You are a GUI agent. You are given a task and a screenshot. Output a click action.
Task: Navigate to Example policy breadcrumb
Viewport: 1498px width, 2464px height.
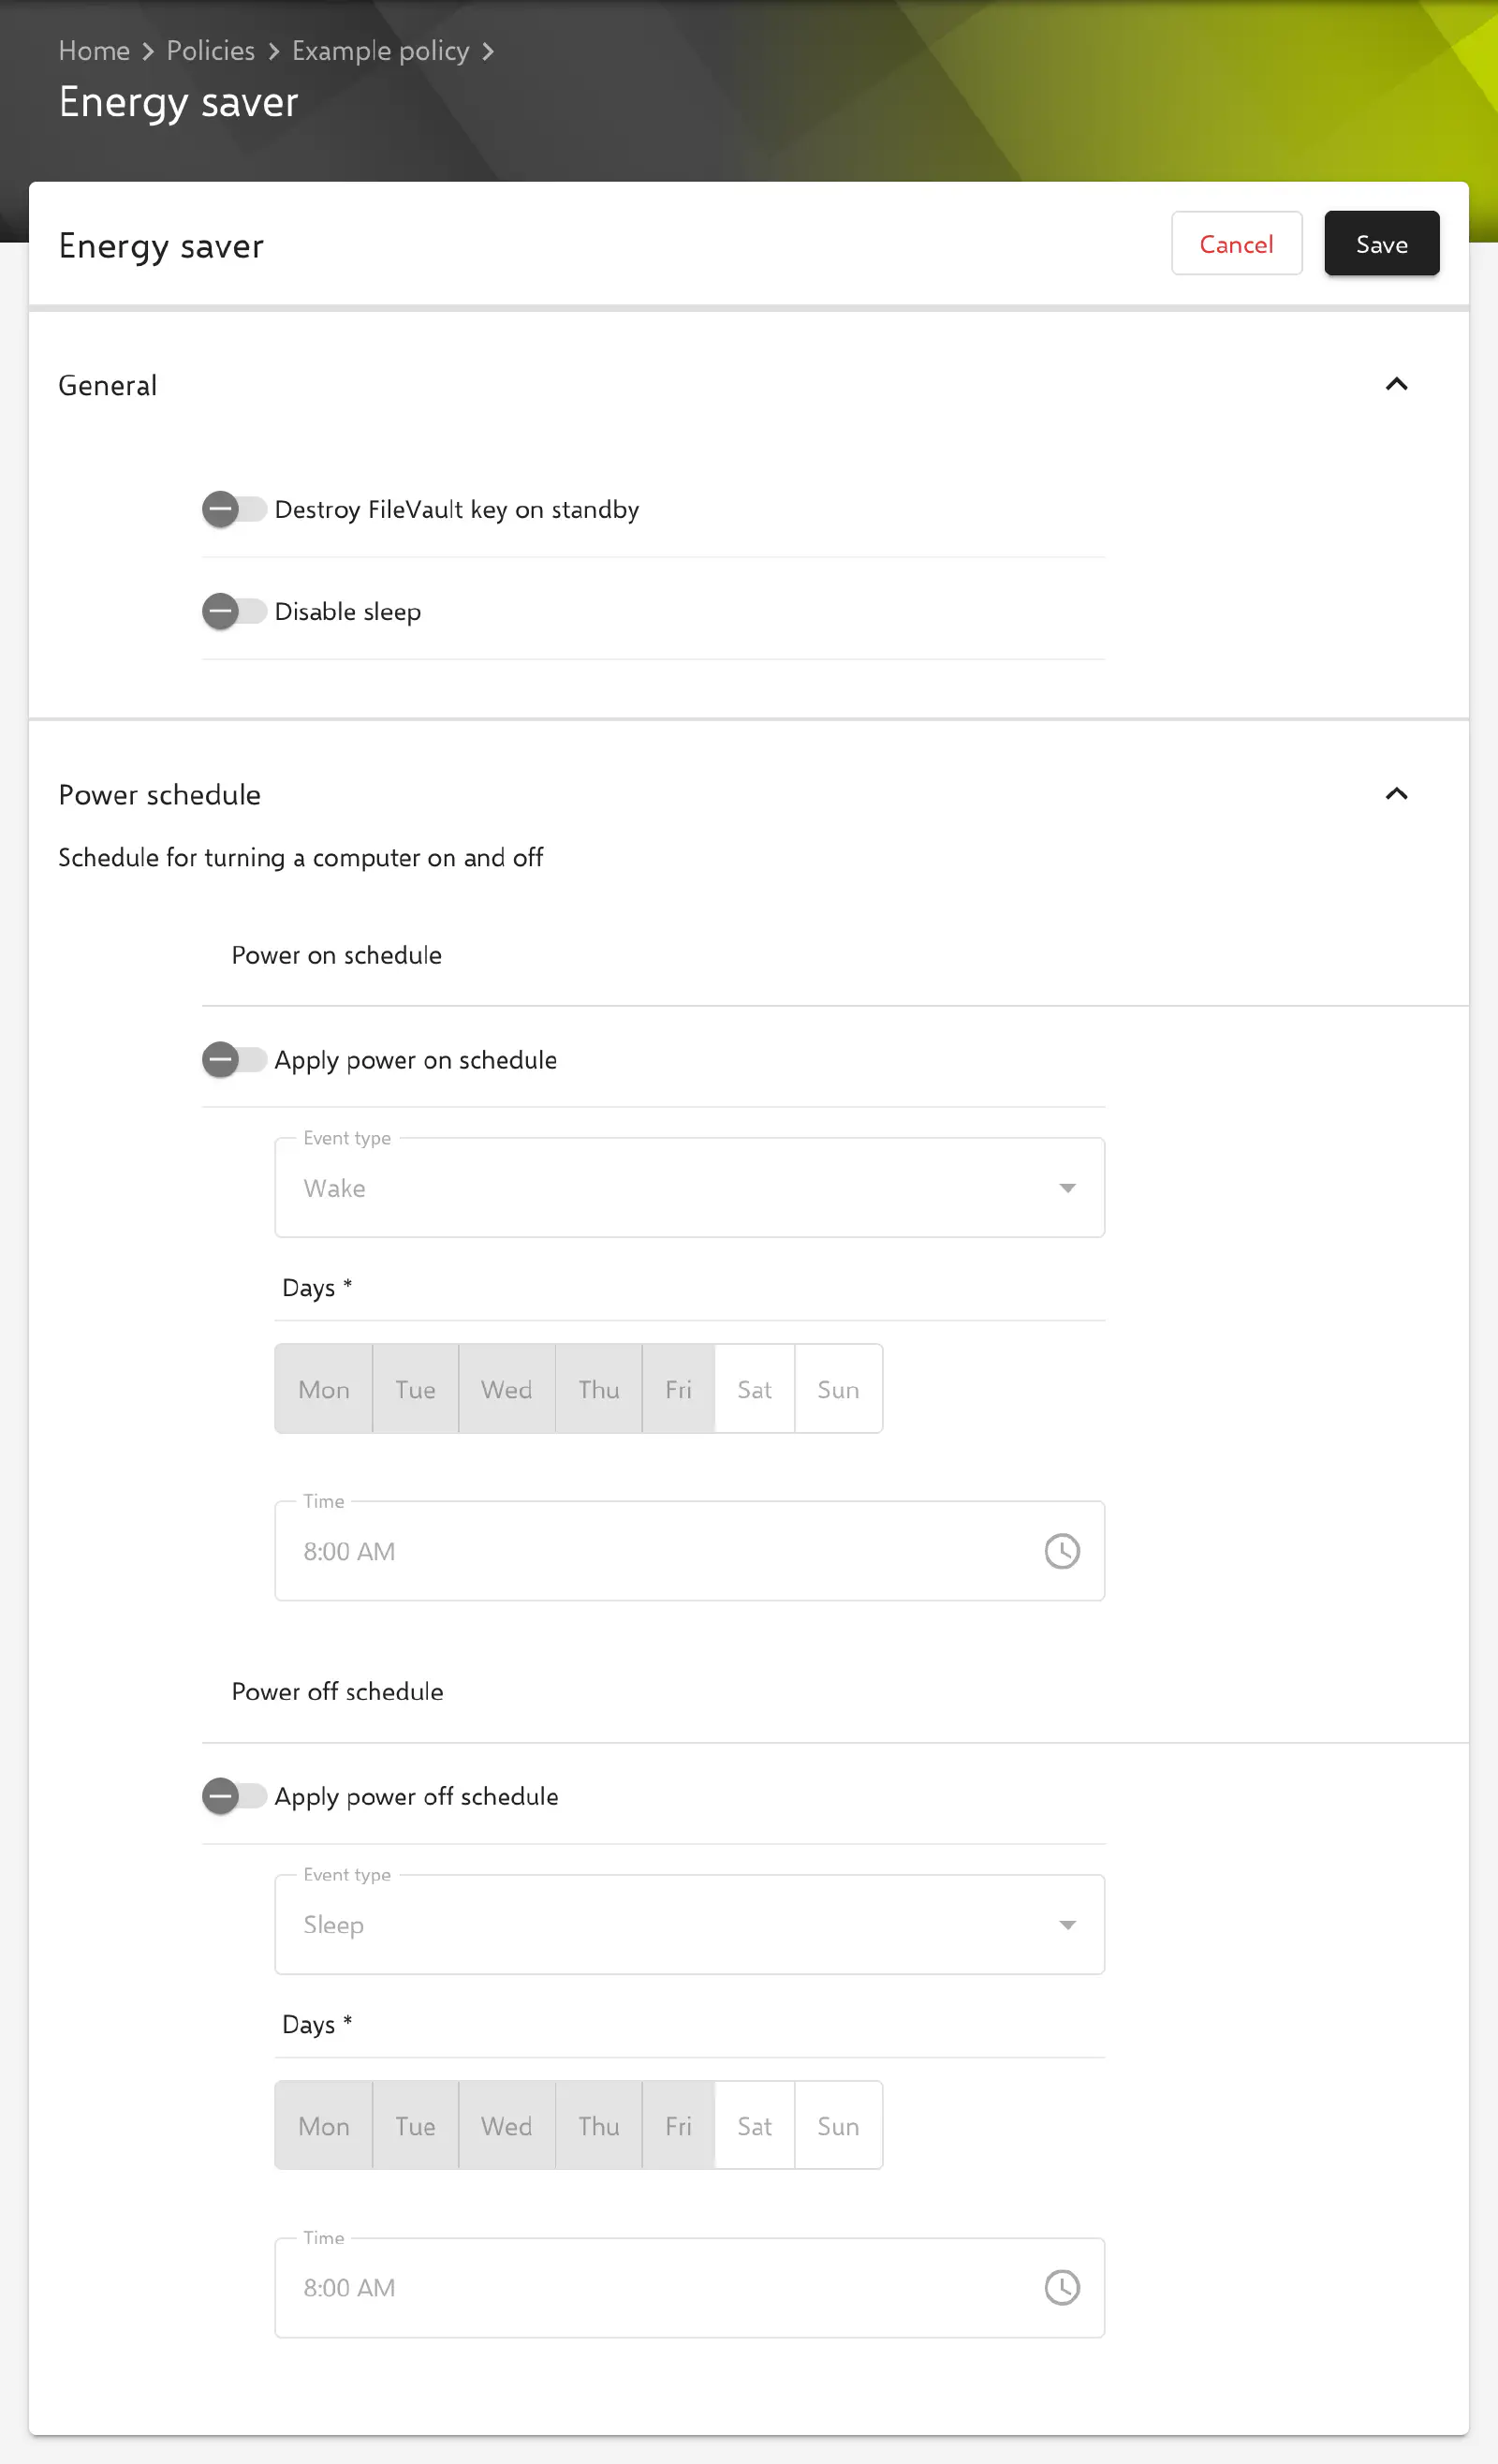click(380, 51)
